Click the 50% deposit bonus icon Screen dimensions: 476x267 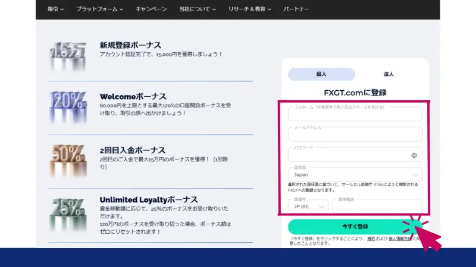(68, 160)
